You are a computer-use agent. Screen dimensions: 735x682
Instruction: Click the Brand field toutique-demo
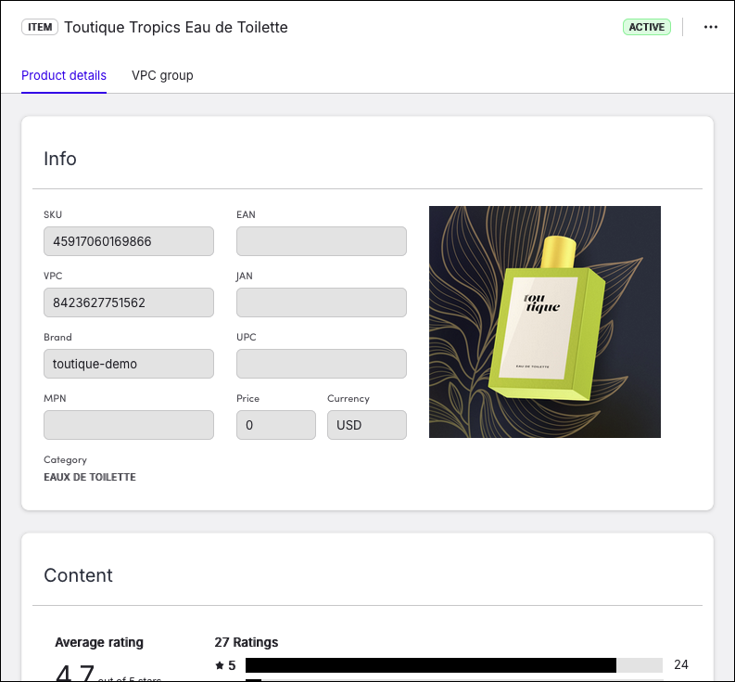point(129,364)
